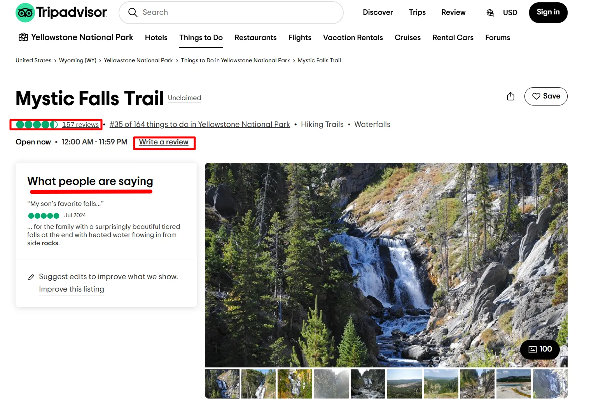Open the Discover menu

(x=378, y=12)
